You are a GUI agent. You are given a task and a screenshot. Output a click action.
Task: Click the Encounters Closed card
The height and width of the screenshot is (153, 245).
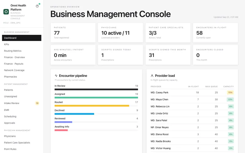(216, 55)
